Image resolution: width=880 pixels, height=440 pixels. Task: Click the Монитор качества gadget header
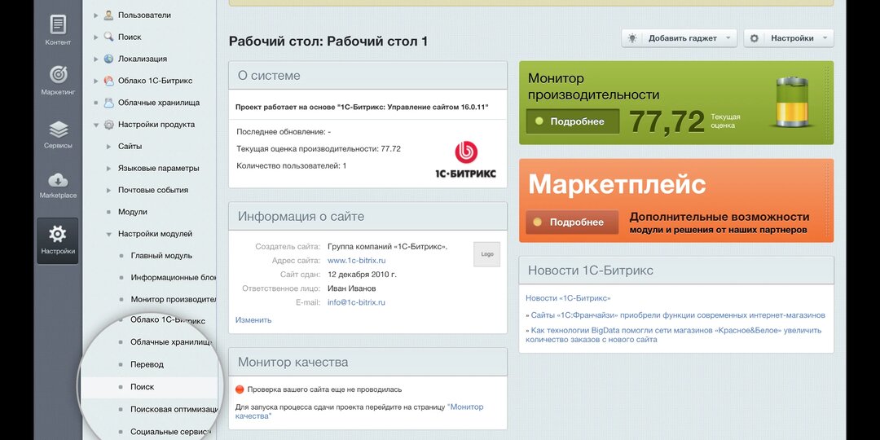pos(367,362)
